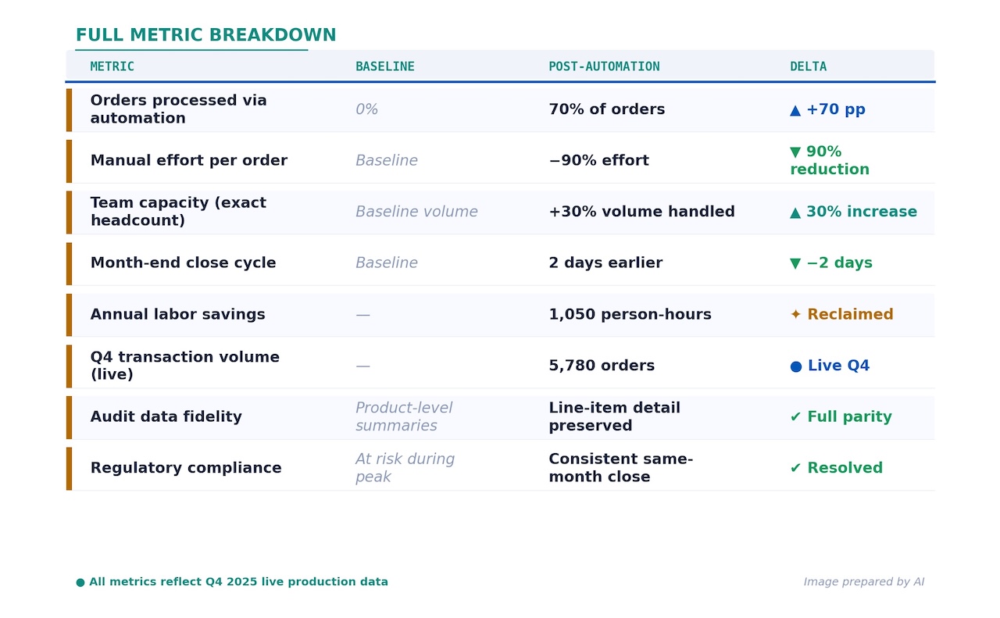Click the checkmark beside Resolved

point(795,469)
